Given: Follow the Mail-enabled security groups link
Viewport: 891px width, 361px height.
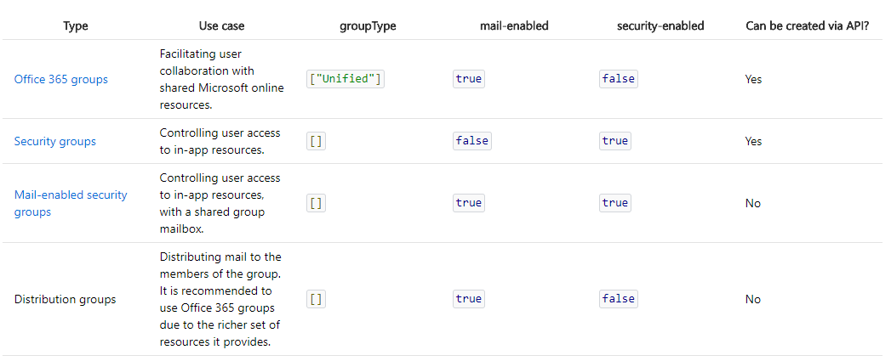Looking at the screenshot, I should [71, 203].
